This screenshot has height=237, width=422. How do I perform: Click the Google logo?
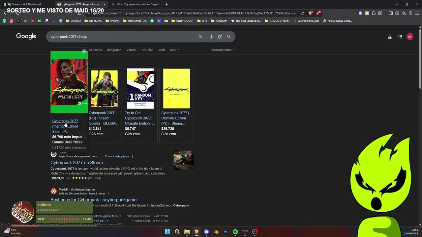pyautogui.click(x=26, y=37)
